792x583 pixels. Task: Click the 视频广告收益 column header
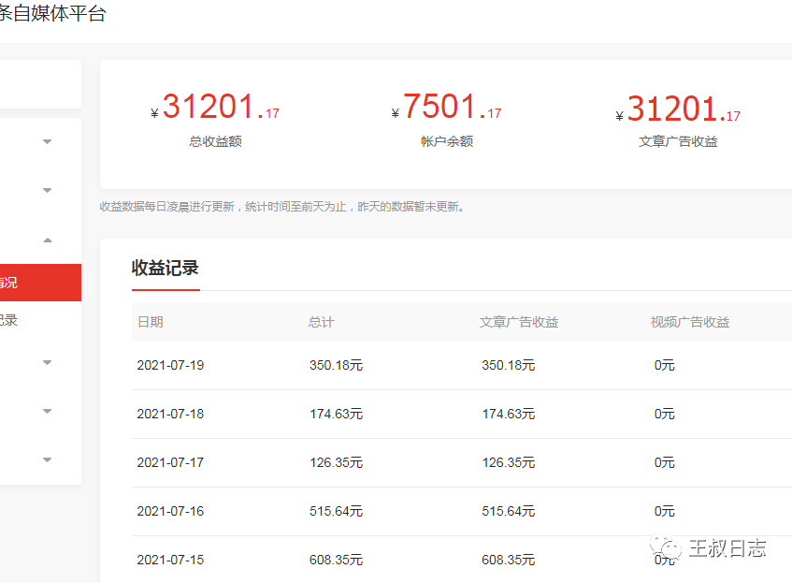[x=690, y=322]
